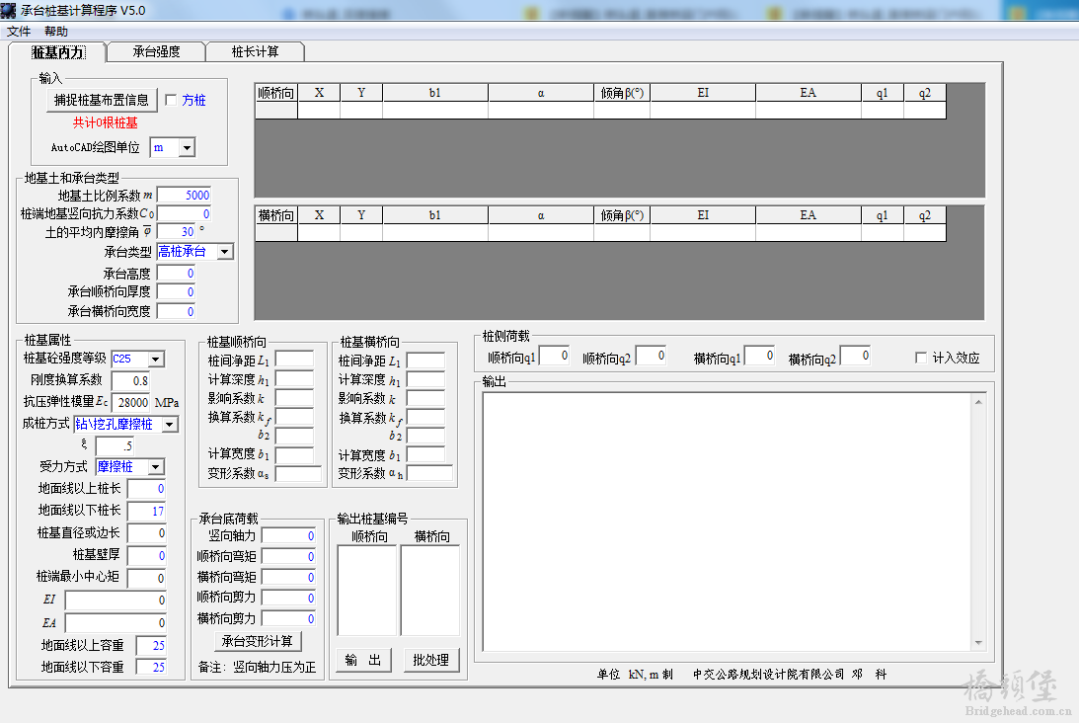
Task: Click output scrollbar up arrow
Action: pos(978,402)
